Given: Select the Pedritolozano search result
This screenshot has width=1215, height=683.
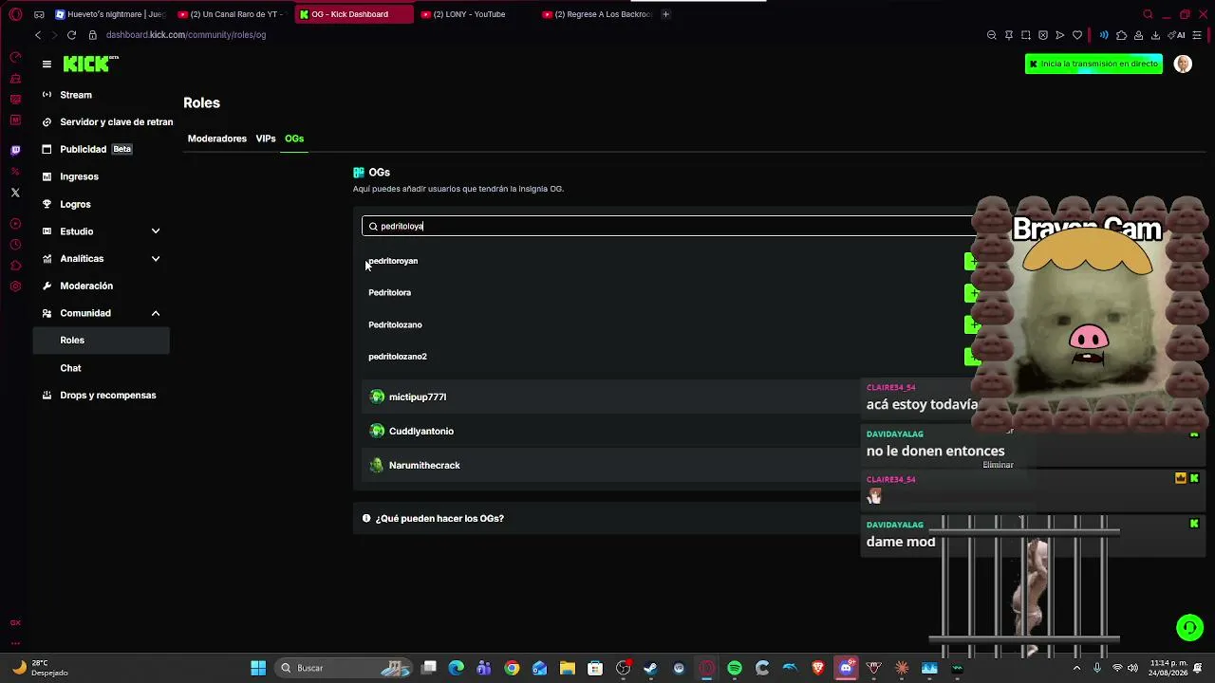Looking at the screenshot, I should click(395, 325).
